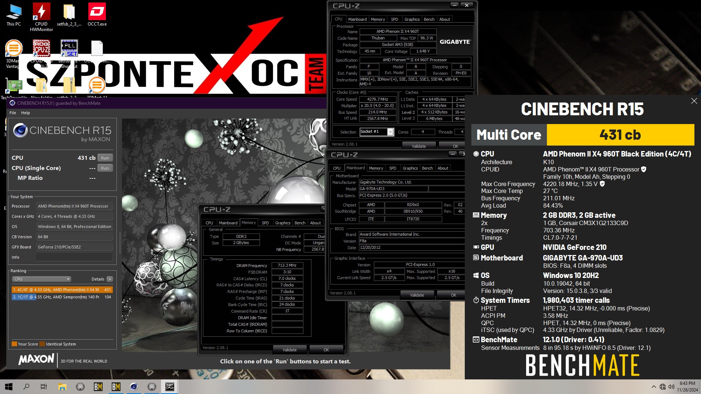Screen dimensions: 701x394
Task: Close the BenchMate result panel with X
Action: coord(694,101)
